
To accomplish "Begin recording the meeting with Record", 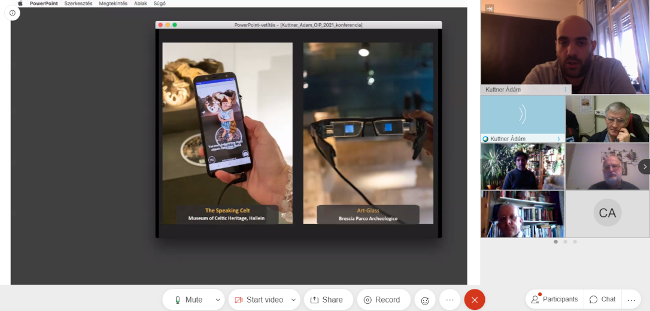I will coord(384,300).
